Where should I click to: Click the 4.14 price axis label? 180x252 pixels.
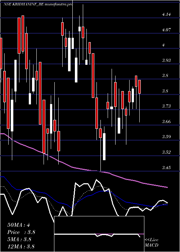click(166, 14)
